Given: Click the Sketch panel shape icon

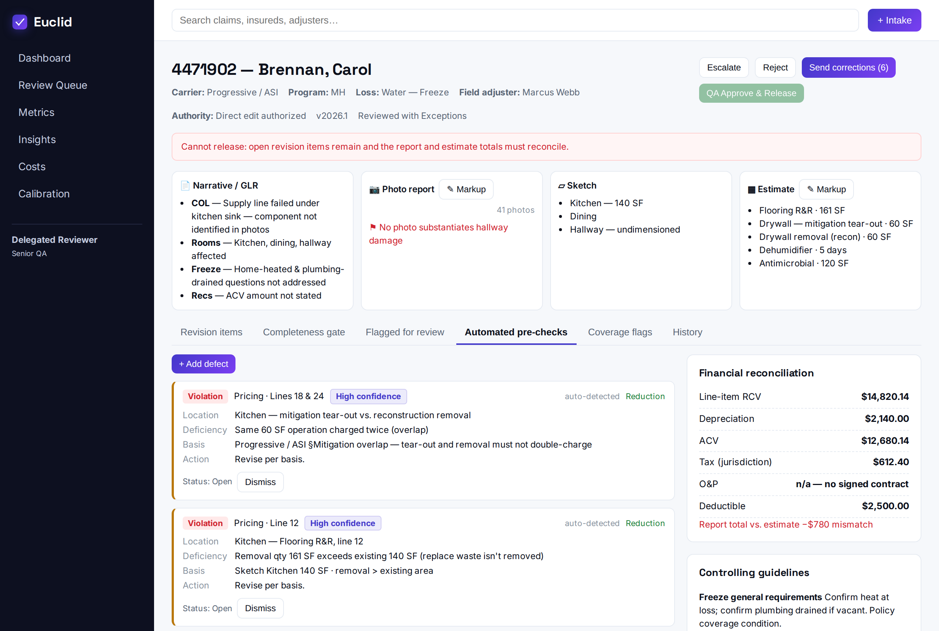Looking at the screenshot, I should tap(561, 186).
